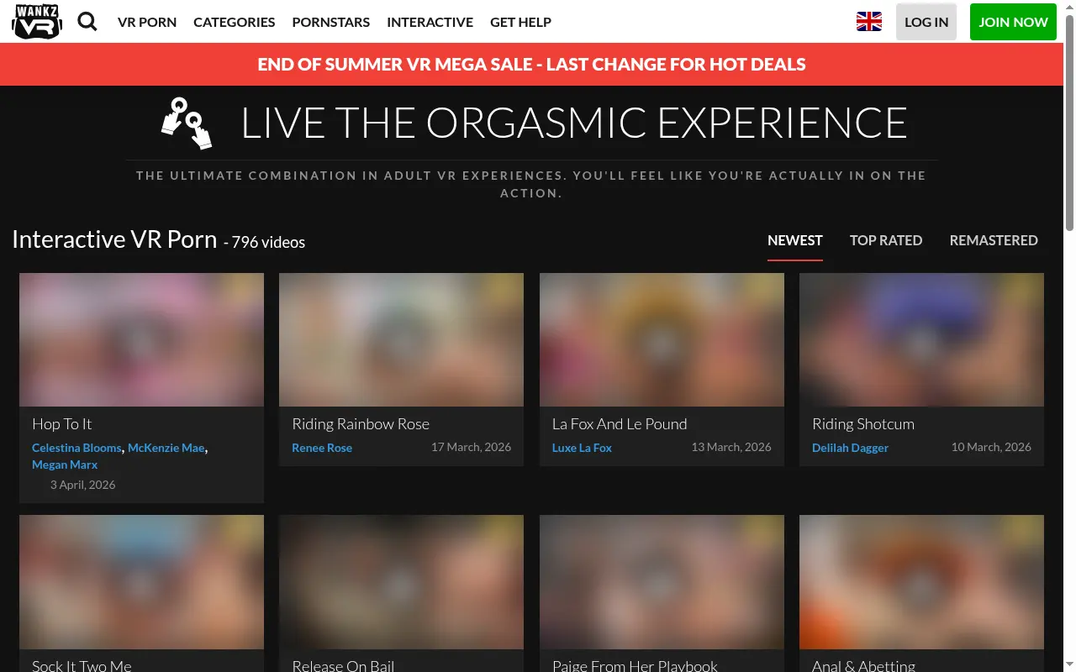Viewport: 1076px width, 672px height.
Task: Switch to the TOP RATED tab
Action: click(886, 240)
